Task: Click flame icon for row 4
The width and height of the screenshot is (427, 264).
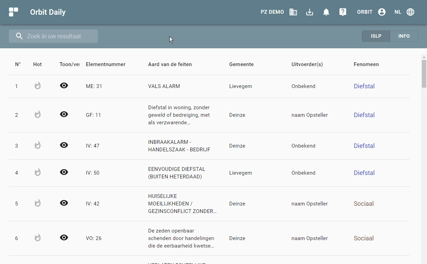Action: [x=38, y=172]
